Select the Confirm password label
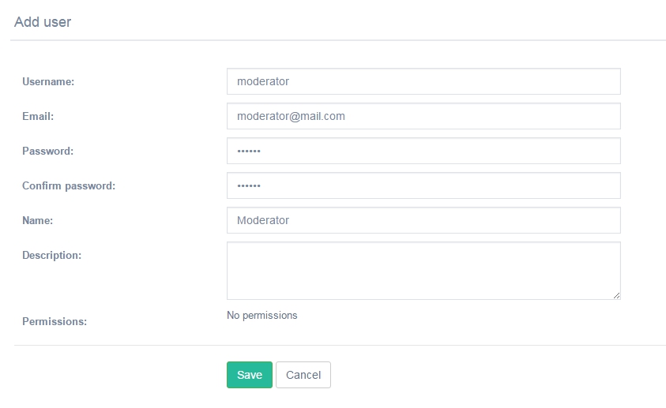Image resolution: width=666 pixels, height=408 pixels. [69, 186]
